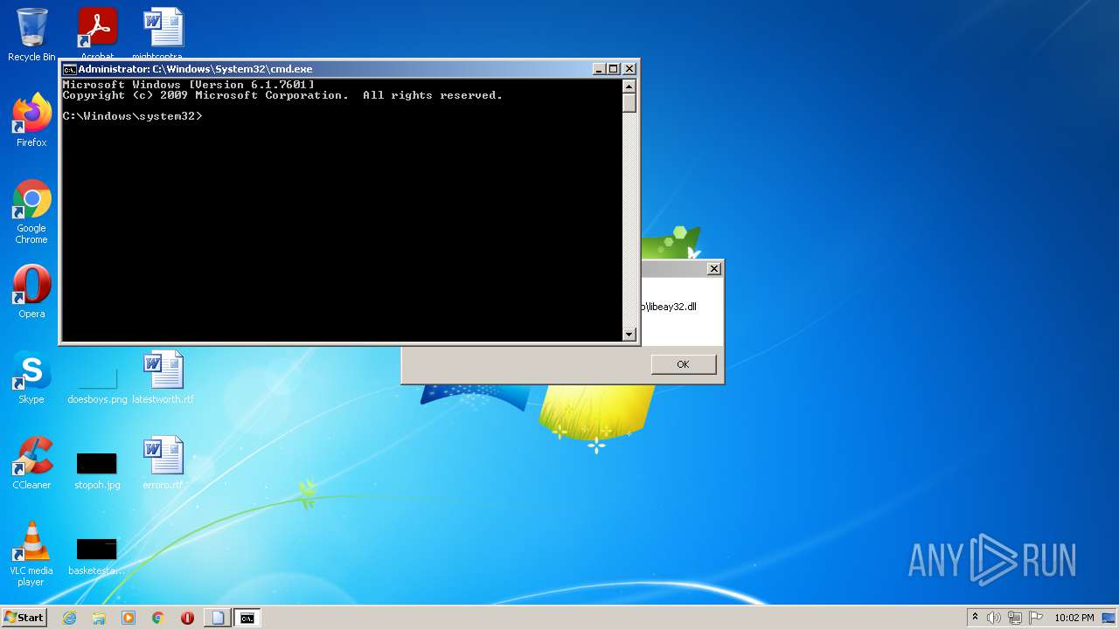Open the volume control in the tray
Image resolution: width=1119 pixels, height=629 pixels.
click(994, 618)
